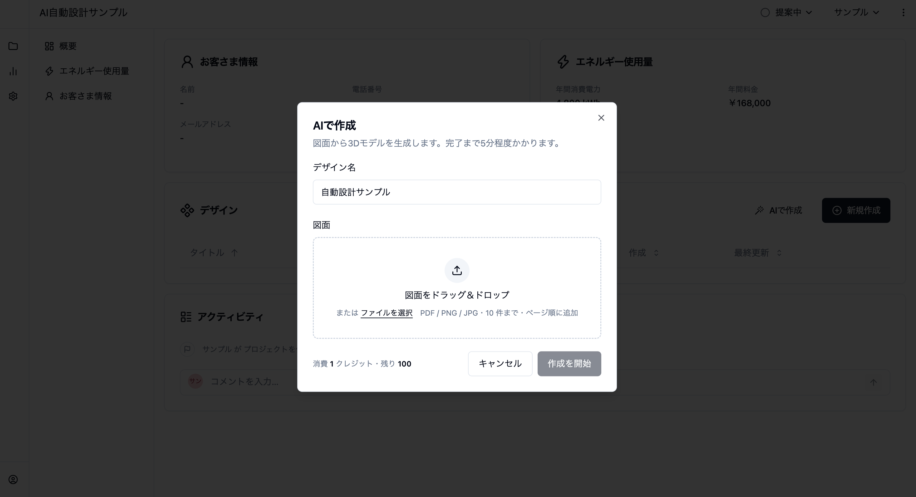Sort by 最終更新 column
This screenshot has height=497, width=916.
[x=758, y=253]
